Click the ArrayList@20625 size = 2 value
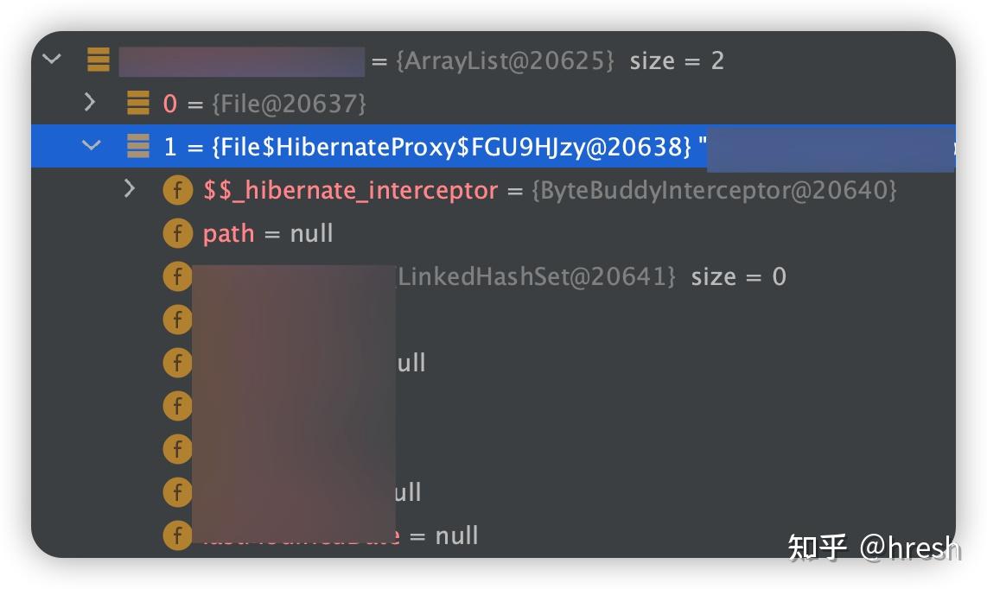Image resolution: width=987 pixels, height=589 pixels. click(559, 60)
